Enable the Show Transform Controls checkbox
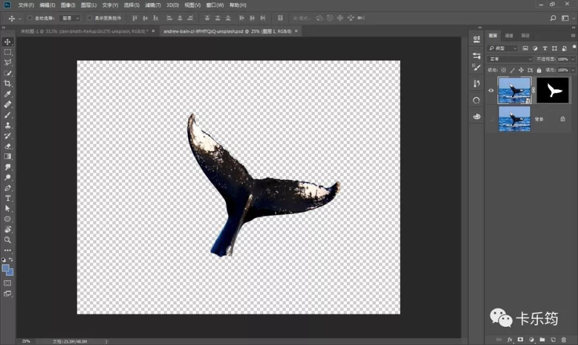The height and width of the screenshot is (345, 578). (x=89, y=18)
